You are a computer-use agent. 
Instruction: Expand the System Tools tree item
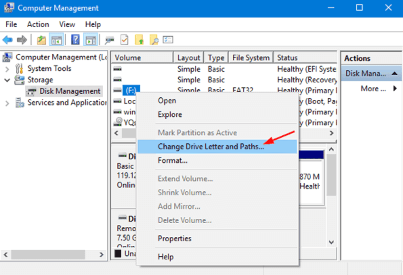[7, 68]
